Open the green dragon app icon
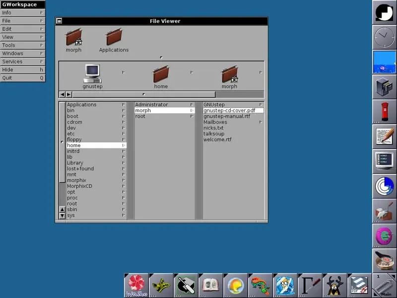This screenshot has width=397, height=298. click(x=261, y=286)
